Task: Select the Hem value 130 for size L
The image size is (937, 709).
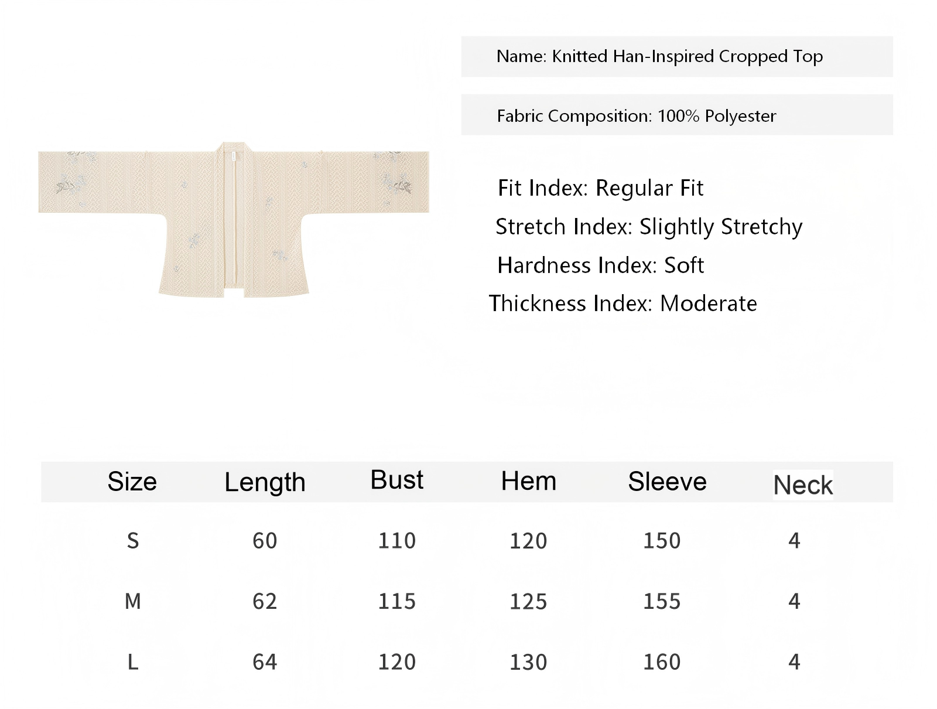Action: 528,662
